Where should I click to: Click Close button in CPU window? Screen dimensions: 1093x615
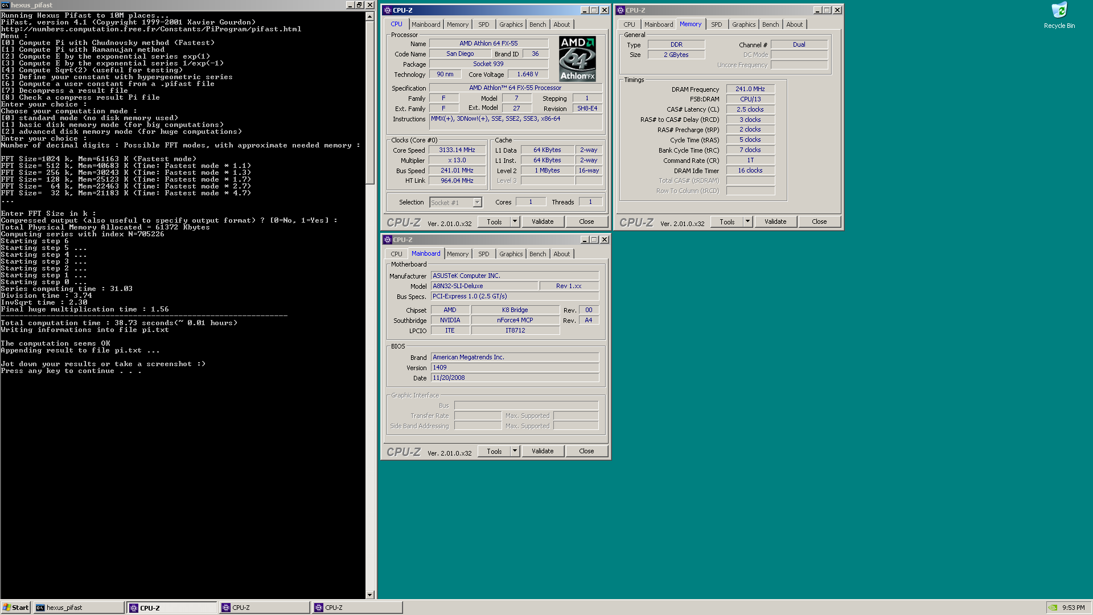586,222
